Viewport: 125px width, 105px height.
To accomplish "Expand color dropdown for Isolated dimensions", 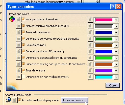I will (x=116, y=33).
